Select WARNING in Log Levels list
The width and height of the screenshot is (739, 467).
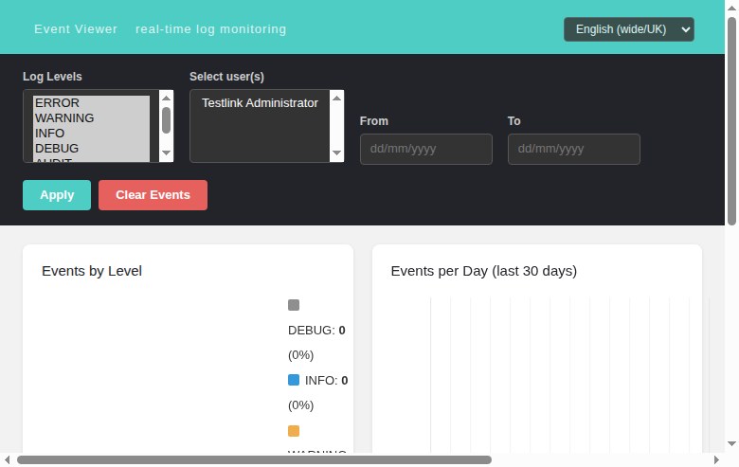[x=92, y=117]
